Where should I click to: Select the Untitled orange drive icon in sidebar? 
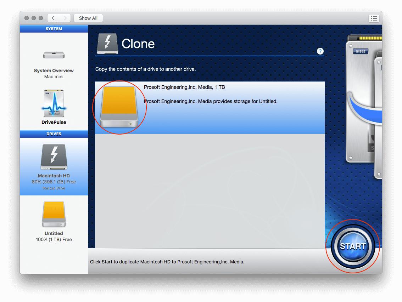[x=54, y=214]
